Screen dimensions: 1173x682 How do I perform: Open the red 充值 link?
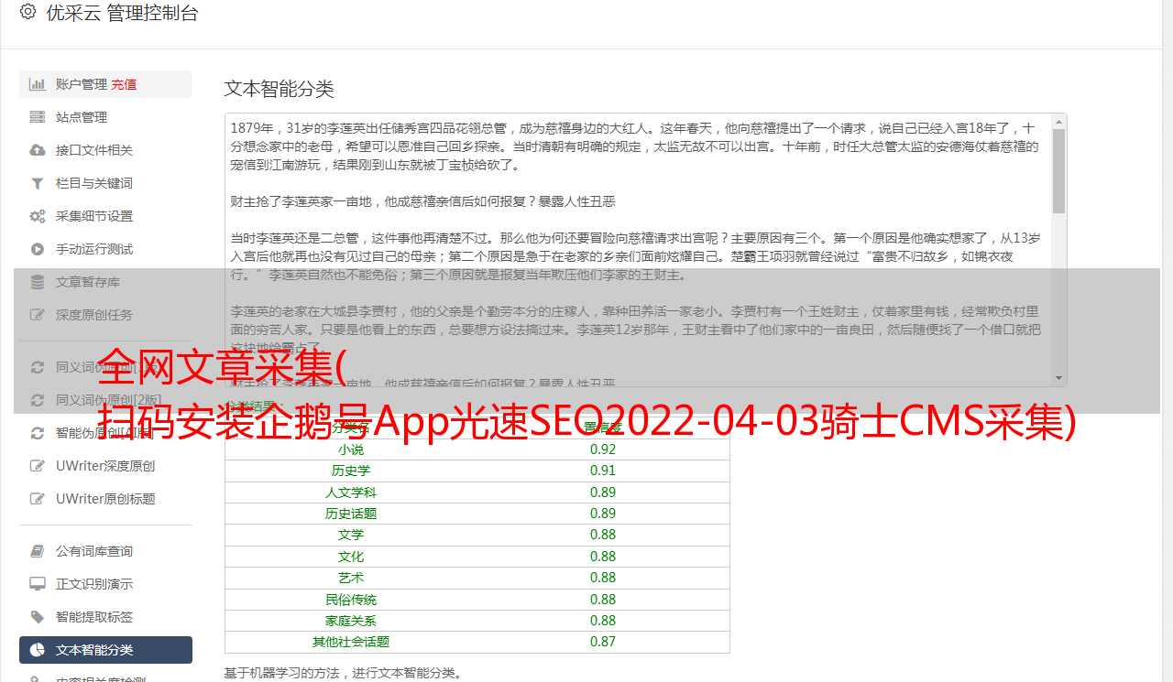click(124, 84)
